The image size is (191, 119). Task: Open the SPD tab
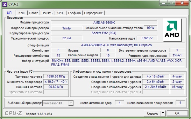[60, 13]
